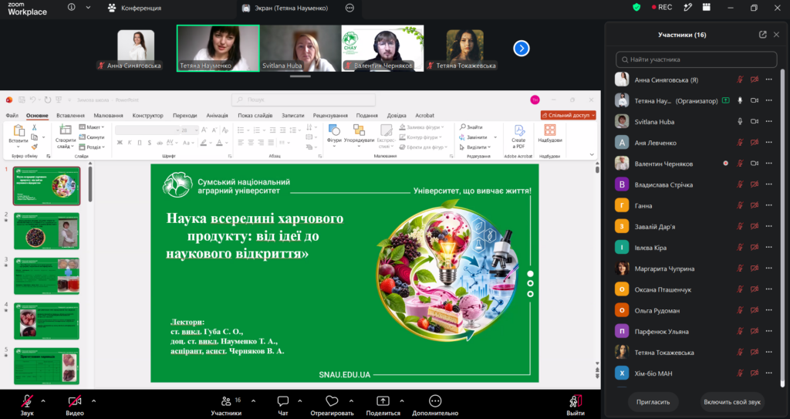Open the view layout icon in title bar

point(707,8)
